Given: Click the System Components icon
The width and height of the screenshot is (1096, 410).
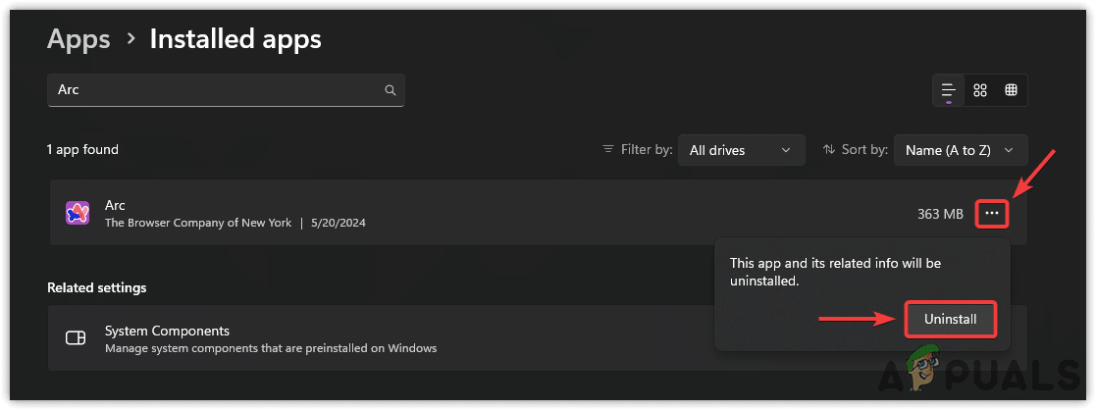Looking at the screenshot, I should click(76, 338).
